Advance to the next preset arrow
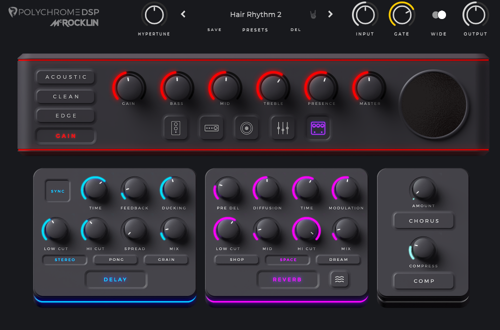 pyautogui.click(x=330, y=14)
